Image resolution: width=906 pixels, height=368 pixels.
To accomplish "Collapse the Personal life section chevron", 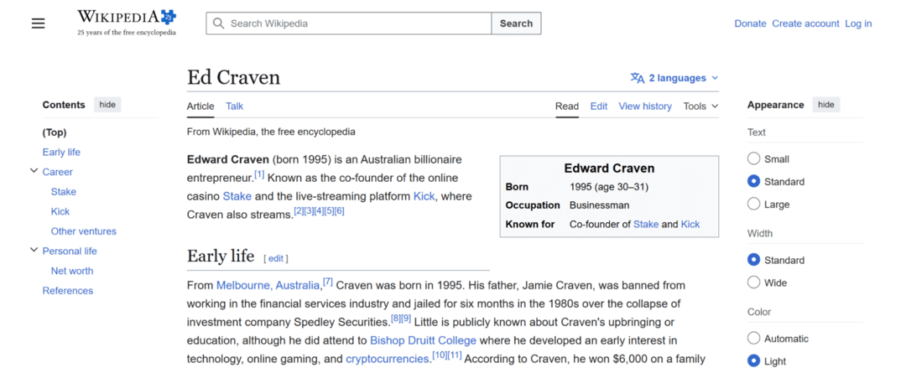I will point(34,251).
